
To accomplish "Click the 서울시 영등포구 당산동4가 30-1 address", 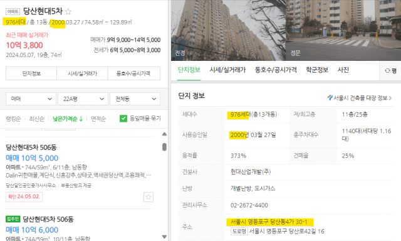I will pyautogui.click(x=269, y=222).
